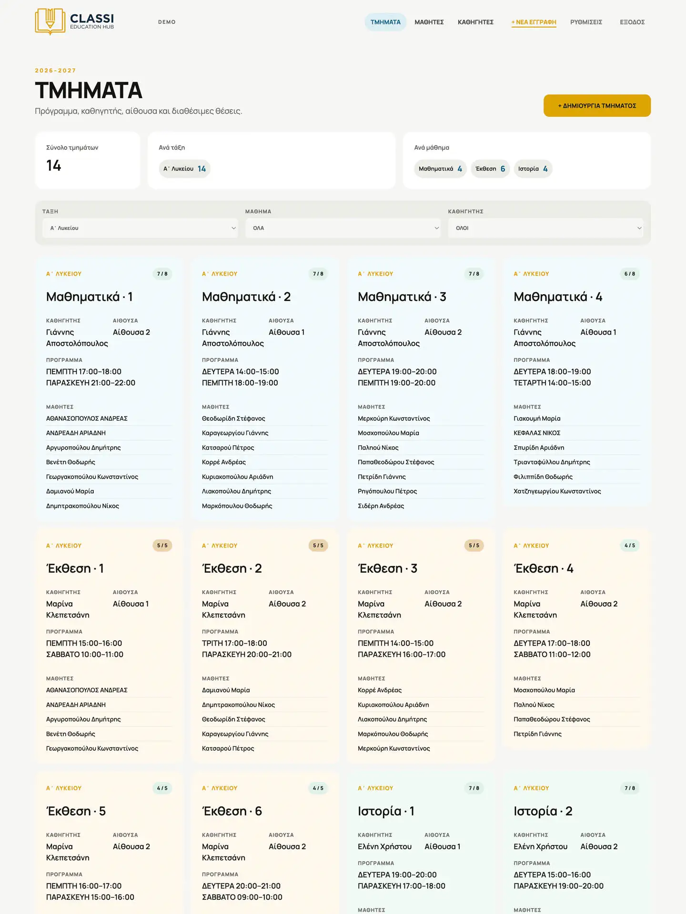Click the DEMO label beside the logo
The height and width of the screenshot is (914, 686).
pos(167,22)
